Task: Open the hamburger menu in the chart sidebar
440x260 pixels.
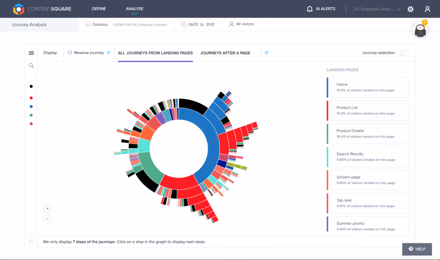Action: pyautogui.click(x=31, y=53)
